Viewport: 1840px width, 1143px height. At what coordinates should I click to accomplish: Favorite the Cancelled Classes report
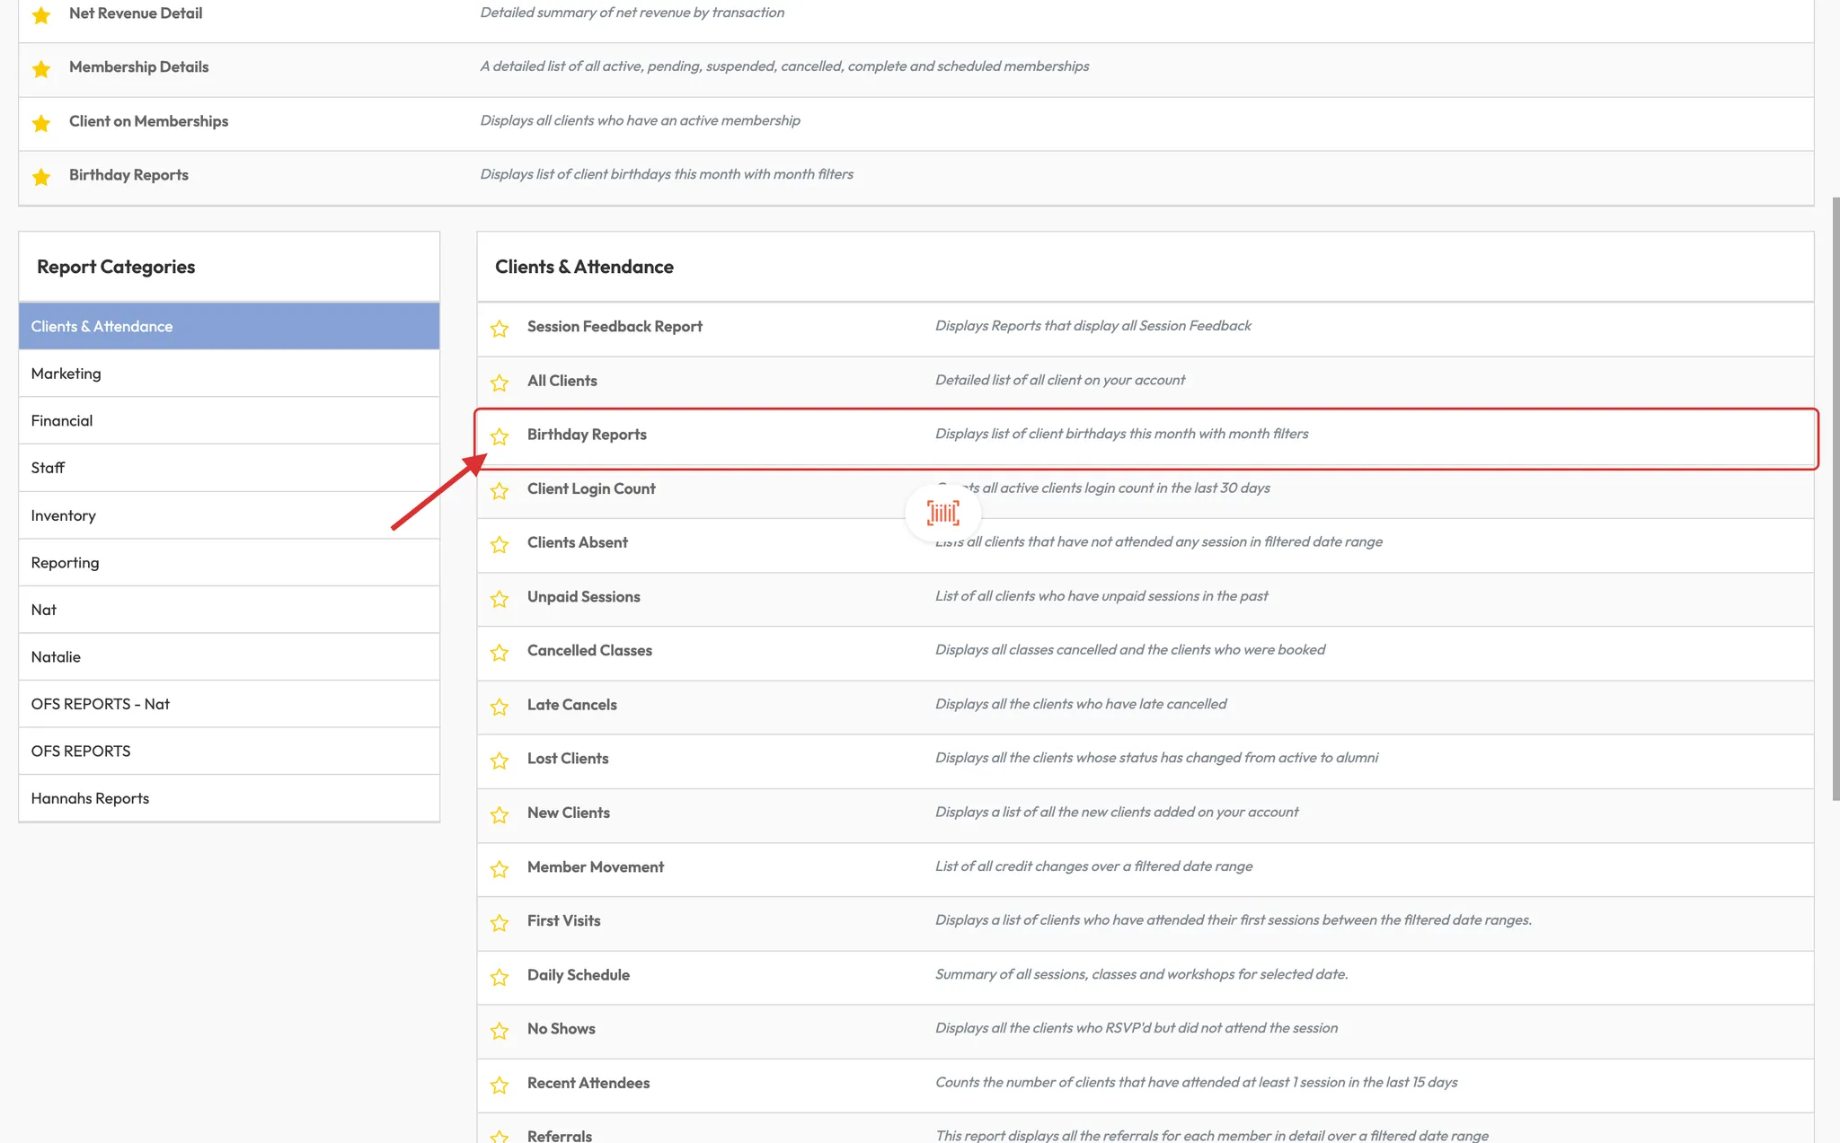[x=500, y=653]
